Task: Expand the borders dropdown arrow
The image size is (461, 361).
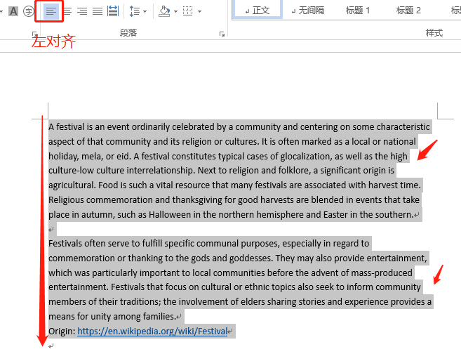Action: pos(200,12)
